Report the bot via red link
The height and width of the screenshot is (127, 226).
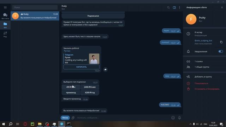(201, 83)
